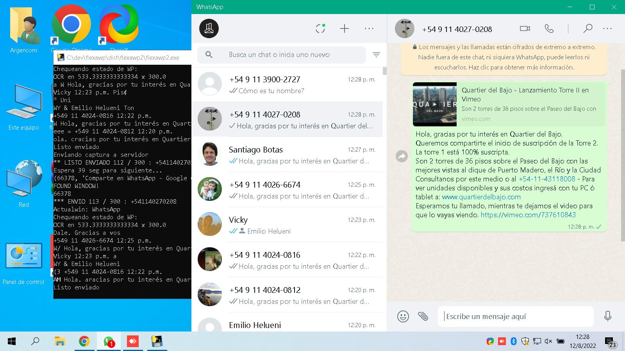Viewport: 625px width, 351px height.
Task: Select Google Chrome desktop shortcut
Action: (x=71, y=27)
